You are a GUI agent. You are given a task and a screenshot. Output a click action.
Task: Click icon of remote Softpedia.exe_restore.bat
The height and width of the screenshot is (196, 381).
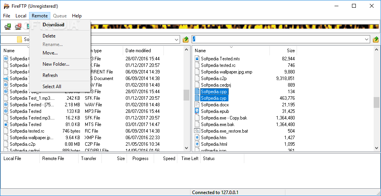tap(197, 131)
